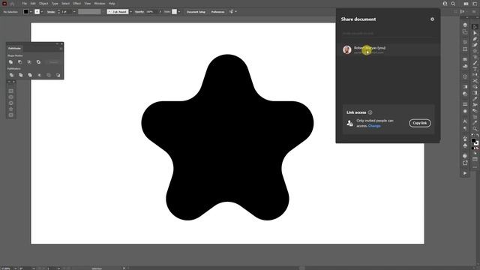Open the Pathfinder panel options menu
This screenshot has width=480, height=270.
tap(61, 48)
